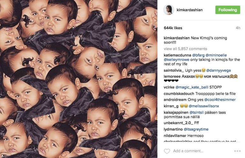This screenshot has width=245, height=158.
Task: Open the Kimoji collage post image
Action: click(x=78, y=79)
